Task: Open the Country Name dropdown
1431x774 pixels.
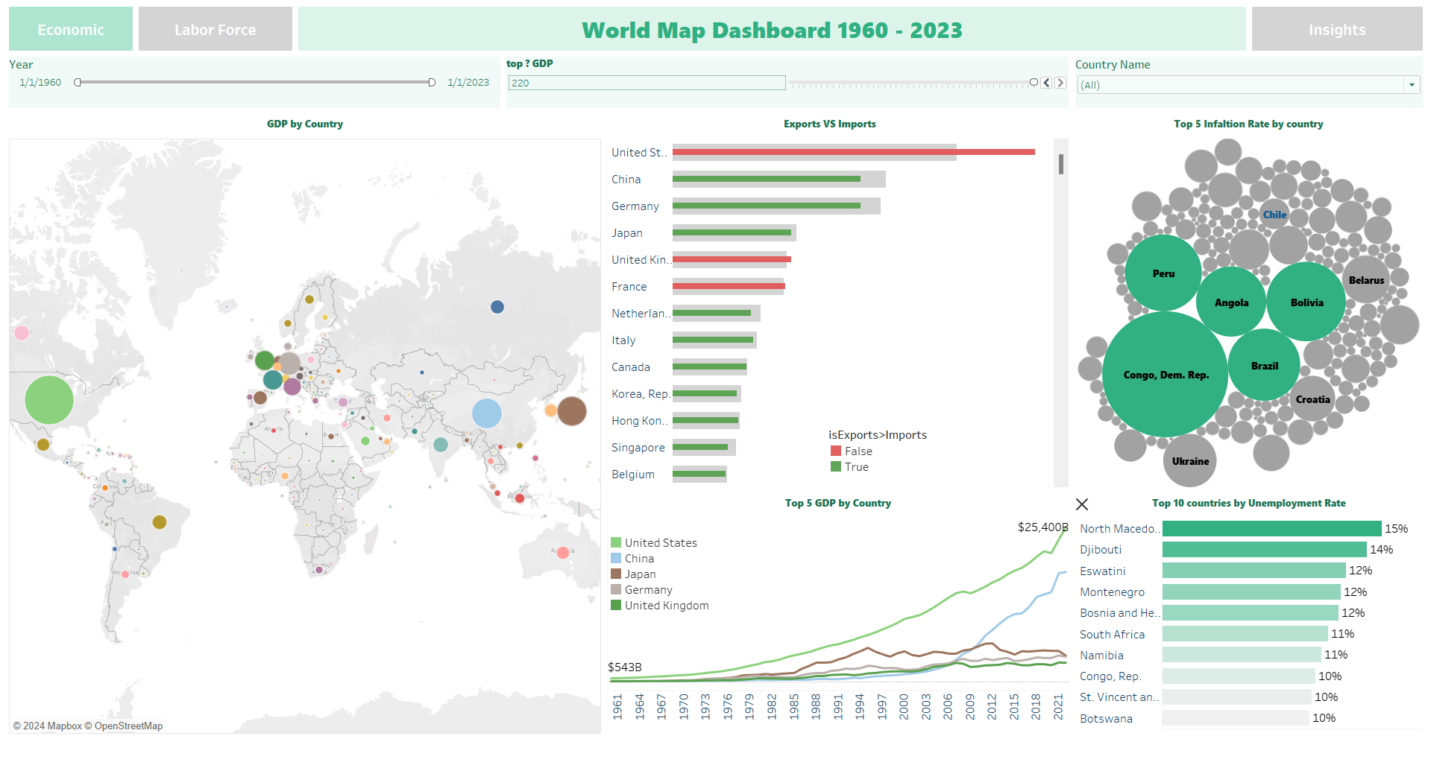Action: click(x=1241, y=85)
